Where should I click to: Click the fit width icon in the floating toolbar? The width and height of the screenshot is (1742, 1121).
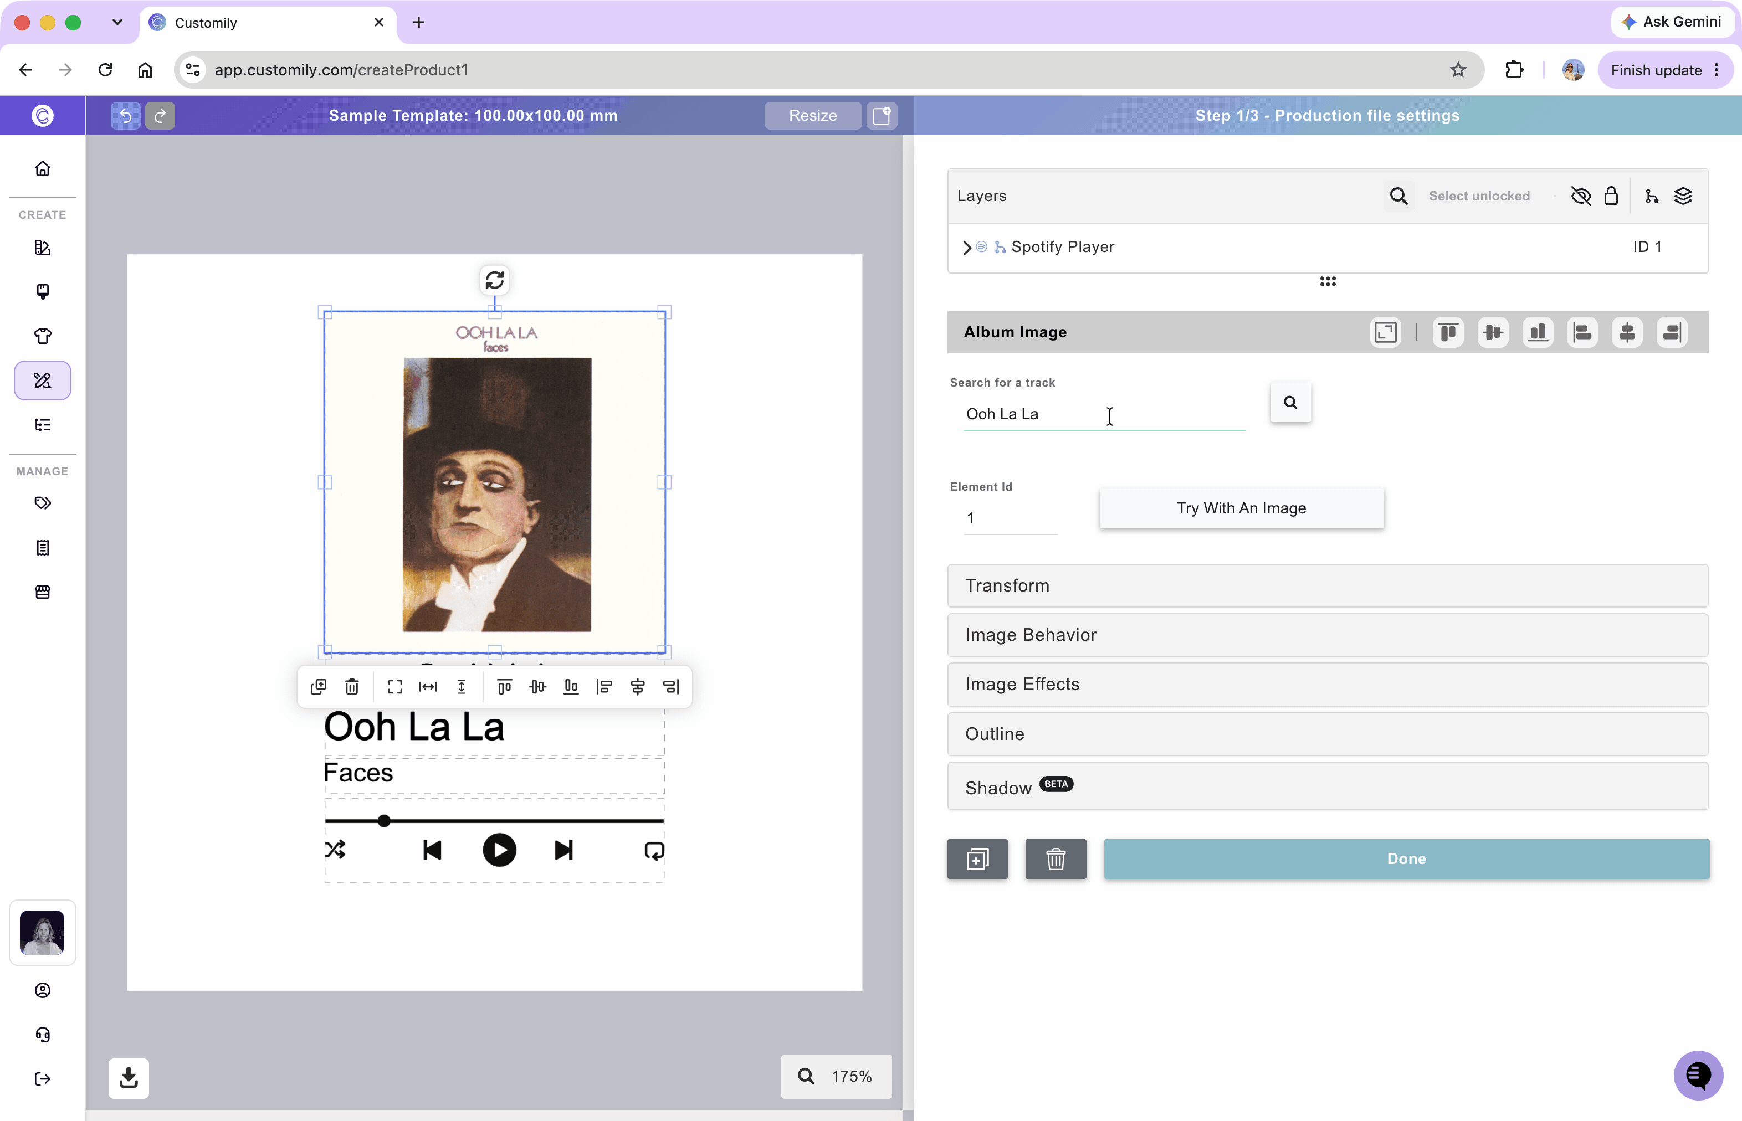[x=428, y=686]
